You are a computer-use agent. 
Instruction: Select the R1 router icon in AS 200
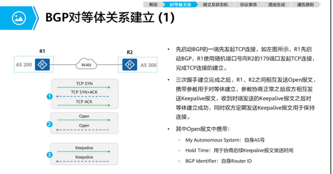pos(42,65)
